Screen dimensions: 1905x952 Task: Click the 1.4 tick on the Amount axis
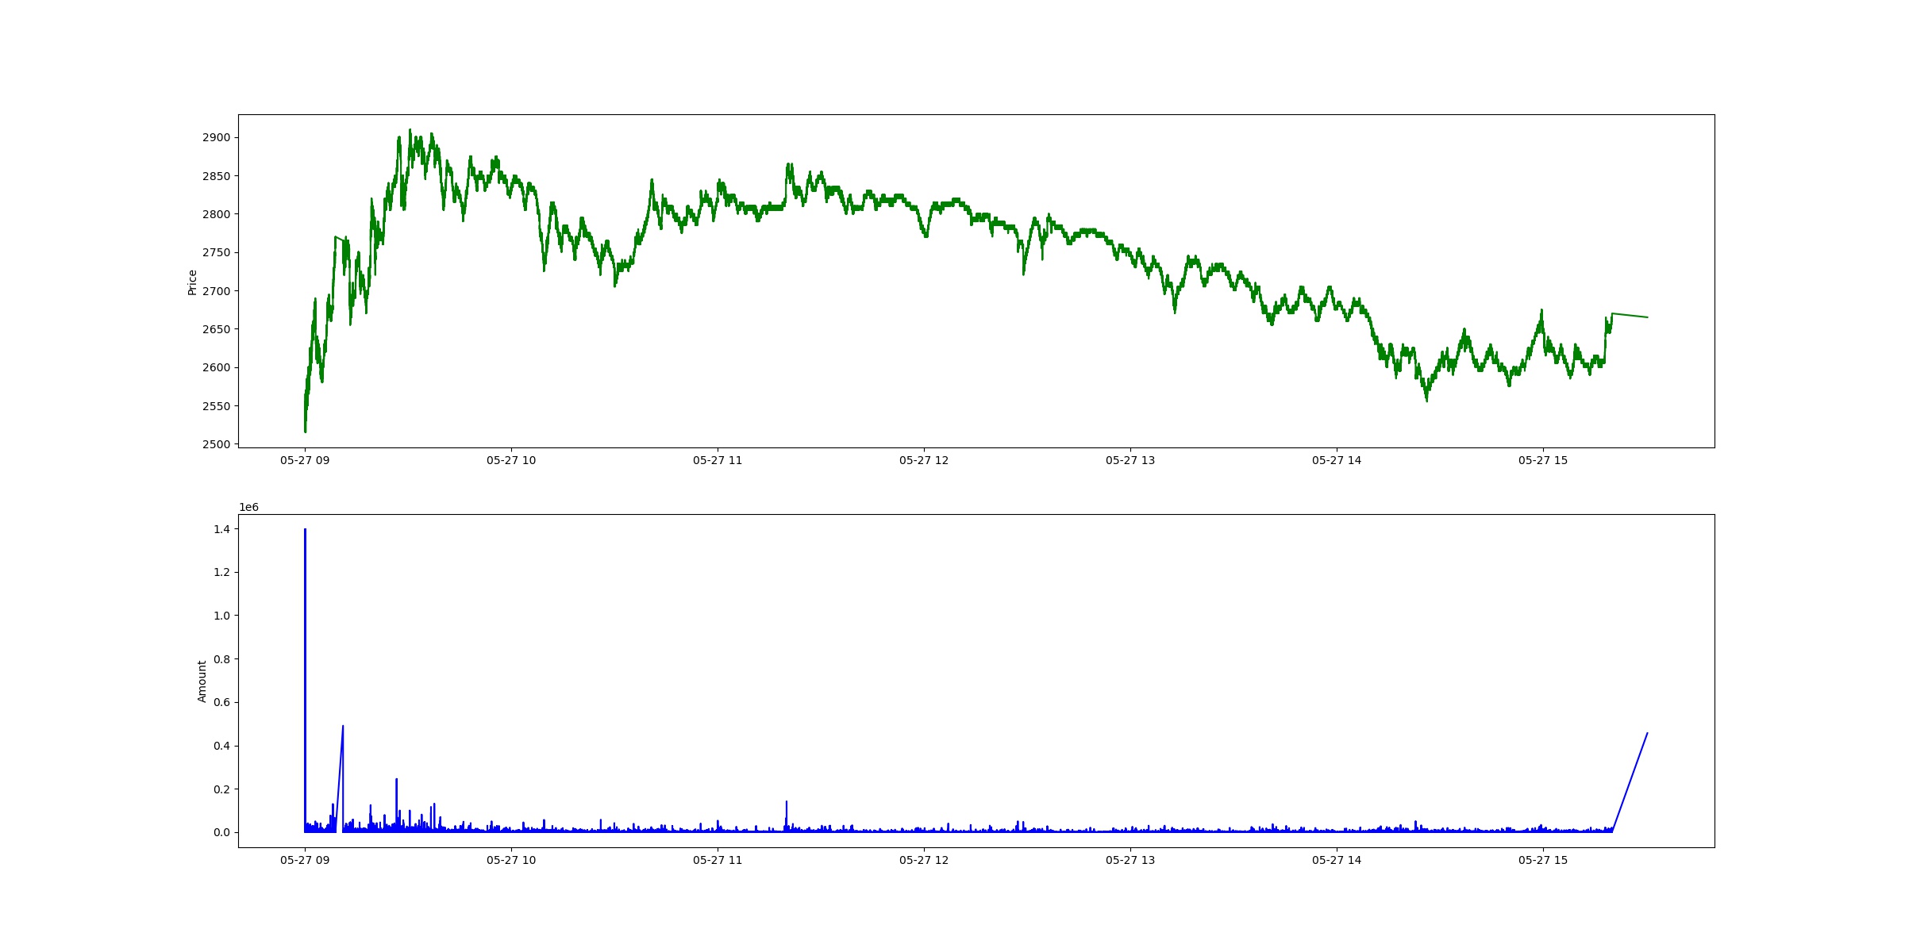(221, 529)
